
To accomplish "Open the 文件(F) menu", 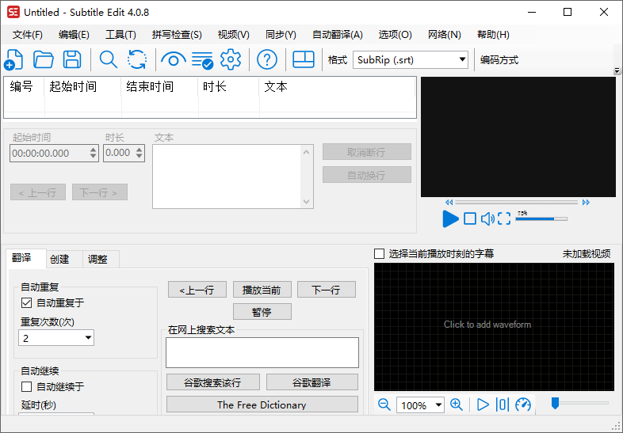I will coord(28,35).
